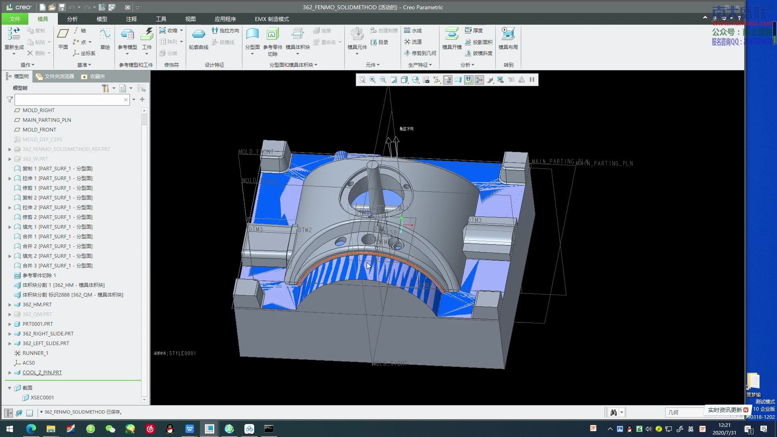Click the Silhouette Curve icon
Screen dimensions: 777x437
[198, 35]
